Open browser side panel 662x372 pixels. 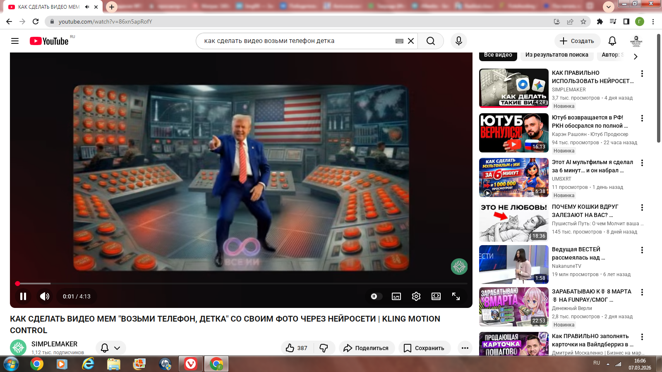click(626, 21)
